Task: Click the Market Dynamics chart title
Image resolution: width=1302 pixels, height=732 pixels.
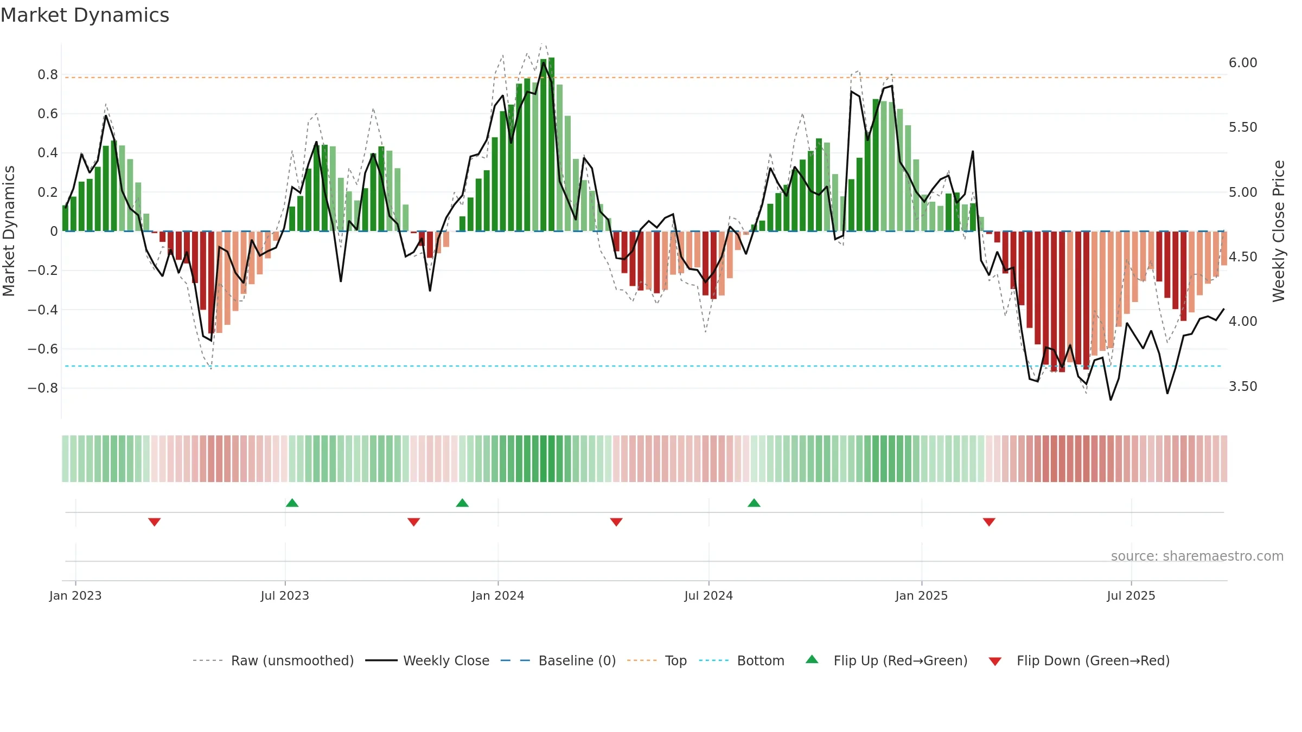Action: (x=85, y=15)
